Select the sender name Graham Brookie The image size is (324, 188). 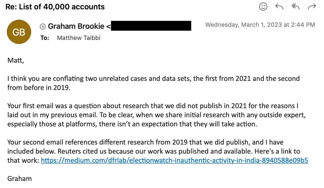pyautogui.click(x=76, y=26)
